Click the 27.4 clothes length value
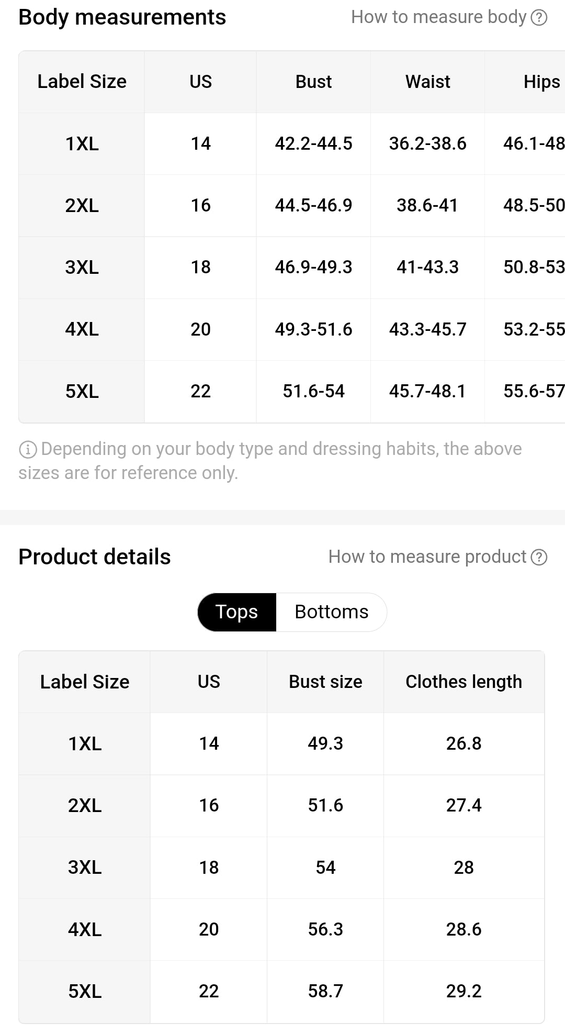 coord(464,805)
